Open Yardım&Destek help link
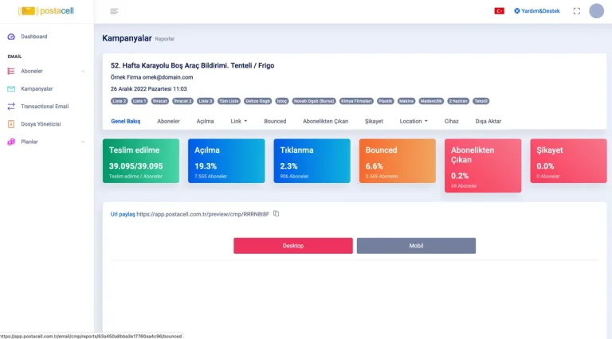The width and height of the screenshot is (612, 339). coord(536,11)
